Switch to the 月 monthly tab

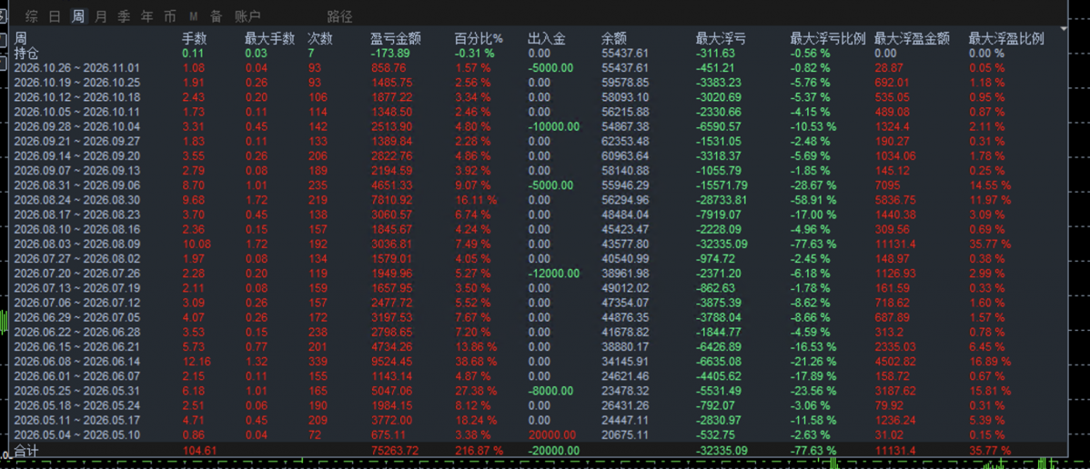(x=101, y=16)
